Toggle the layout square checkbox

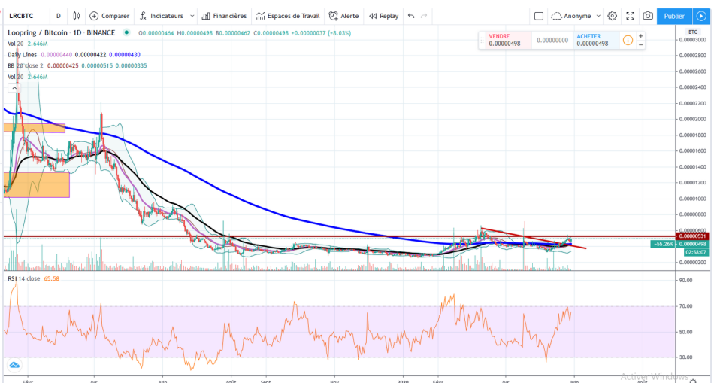pos(539,16)
